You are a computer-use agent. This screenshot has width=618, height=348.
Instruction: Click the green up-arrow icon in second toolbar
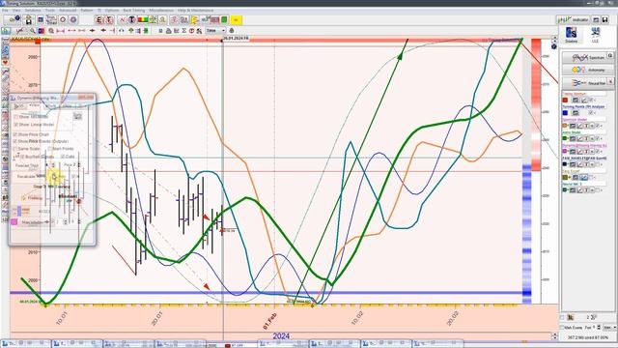coord(131,31)
